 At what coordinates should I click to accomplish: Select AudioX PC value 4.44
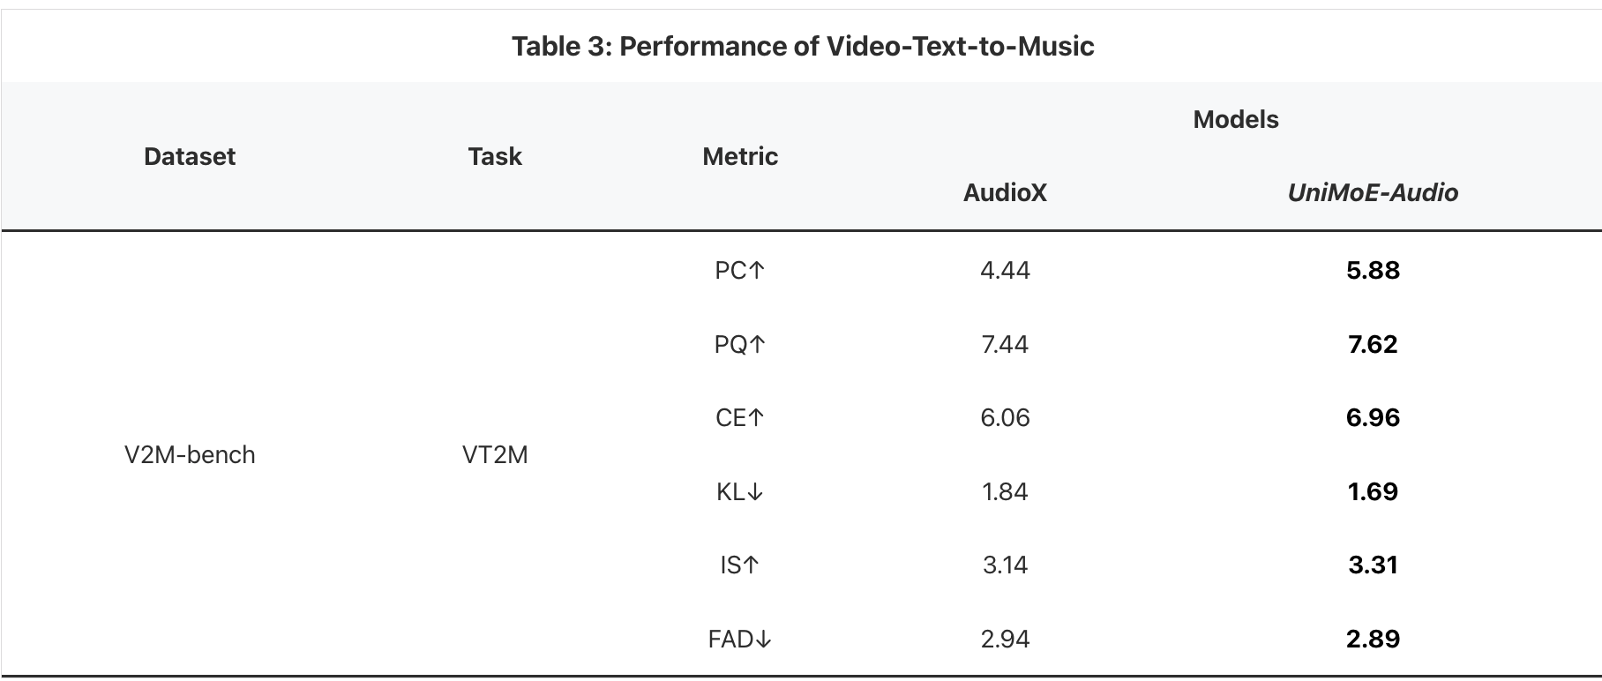pos(1005,270)
